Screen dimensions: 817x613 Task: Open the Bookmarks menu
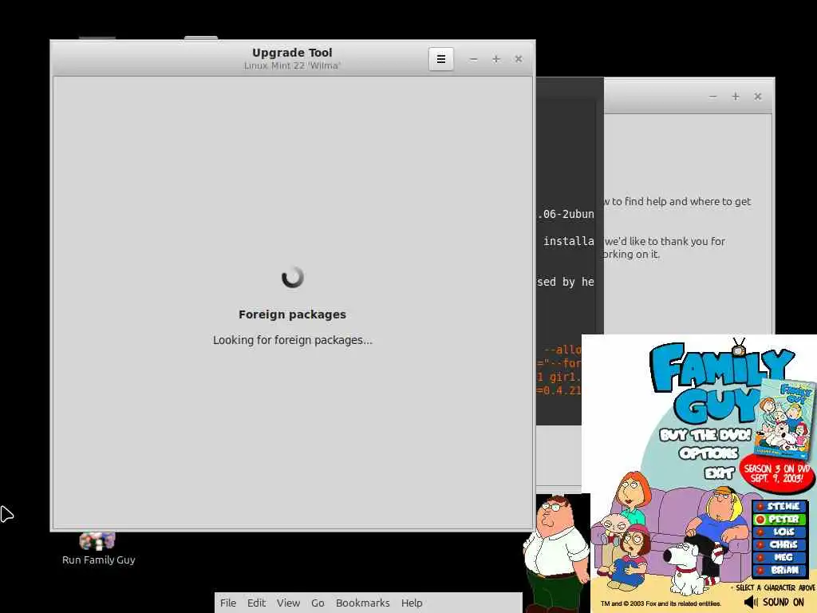[x=363, y=603]
